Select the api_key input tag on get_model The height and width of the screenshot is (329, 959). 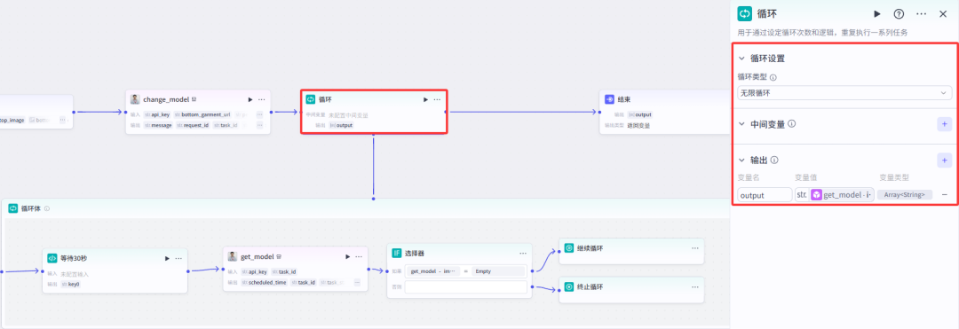tap(255, 271)
